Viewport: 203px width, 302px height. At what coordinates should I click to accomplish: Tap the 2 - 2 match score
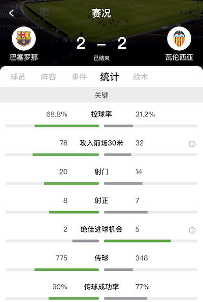[x=101, y=44]
